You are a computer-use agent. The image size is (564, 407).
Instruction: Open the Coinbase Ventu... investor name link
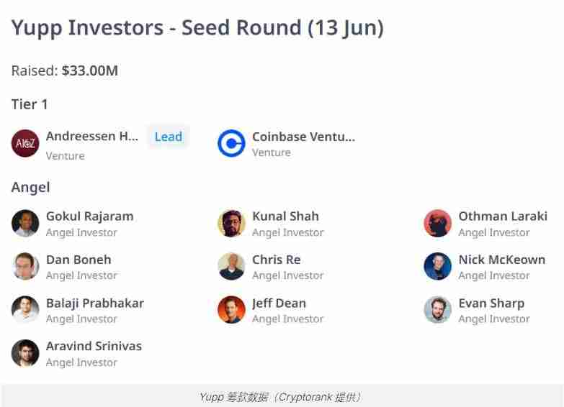tap(303, 136)
